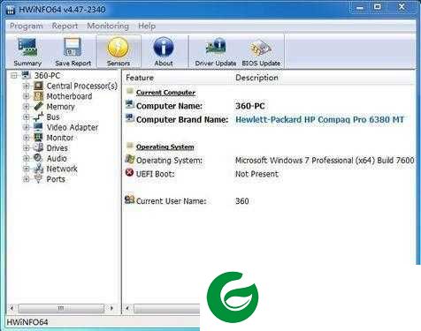Maximize the HWiNFO64 window
Screen dimensions: 421x331
coord(377,7)
